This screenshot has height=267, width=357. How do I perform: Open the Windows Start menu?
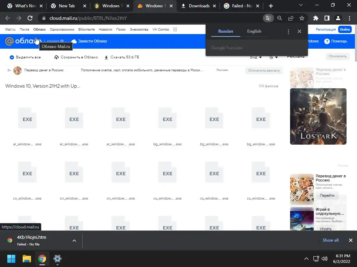tap(11, 259)
